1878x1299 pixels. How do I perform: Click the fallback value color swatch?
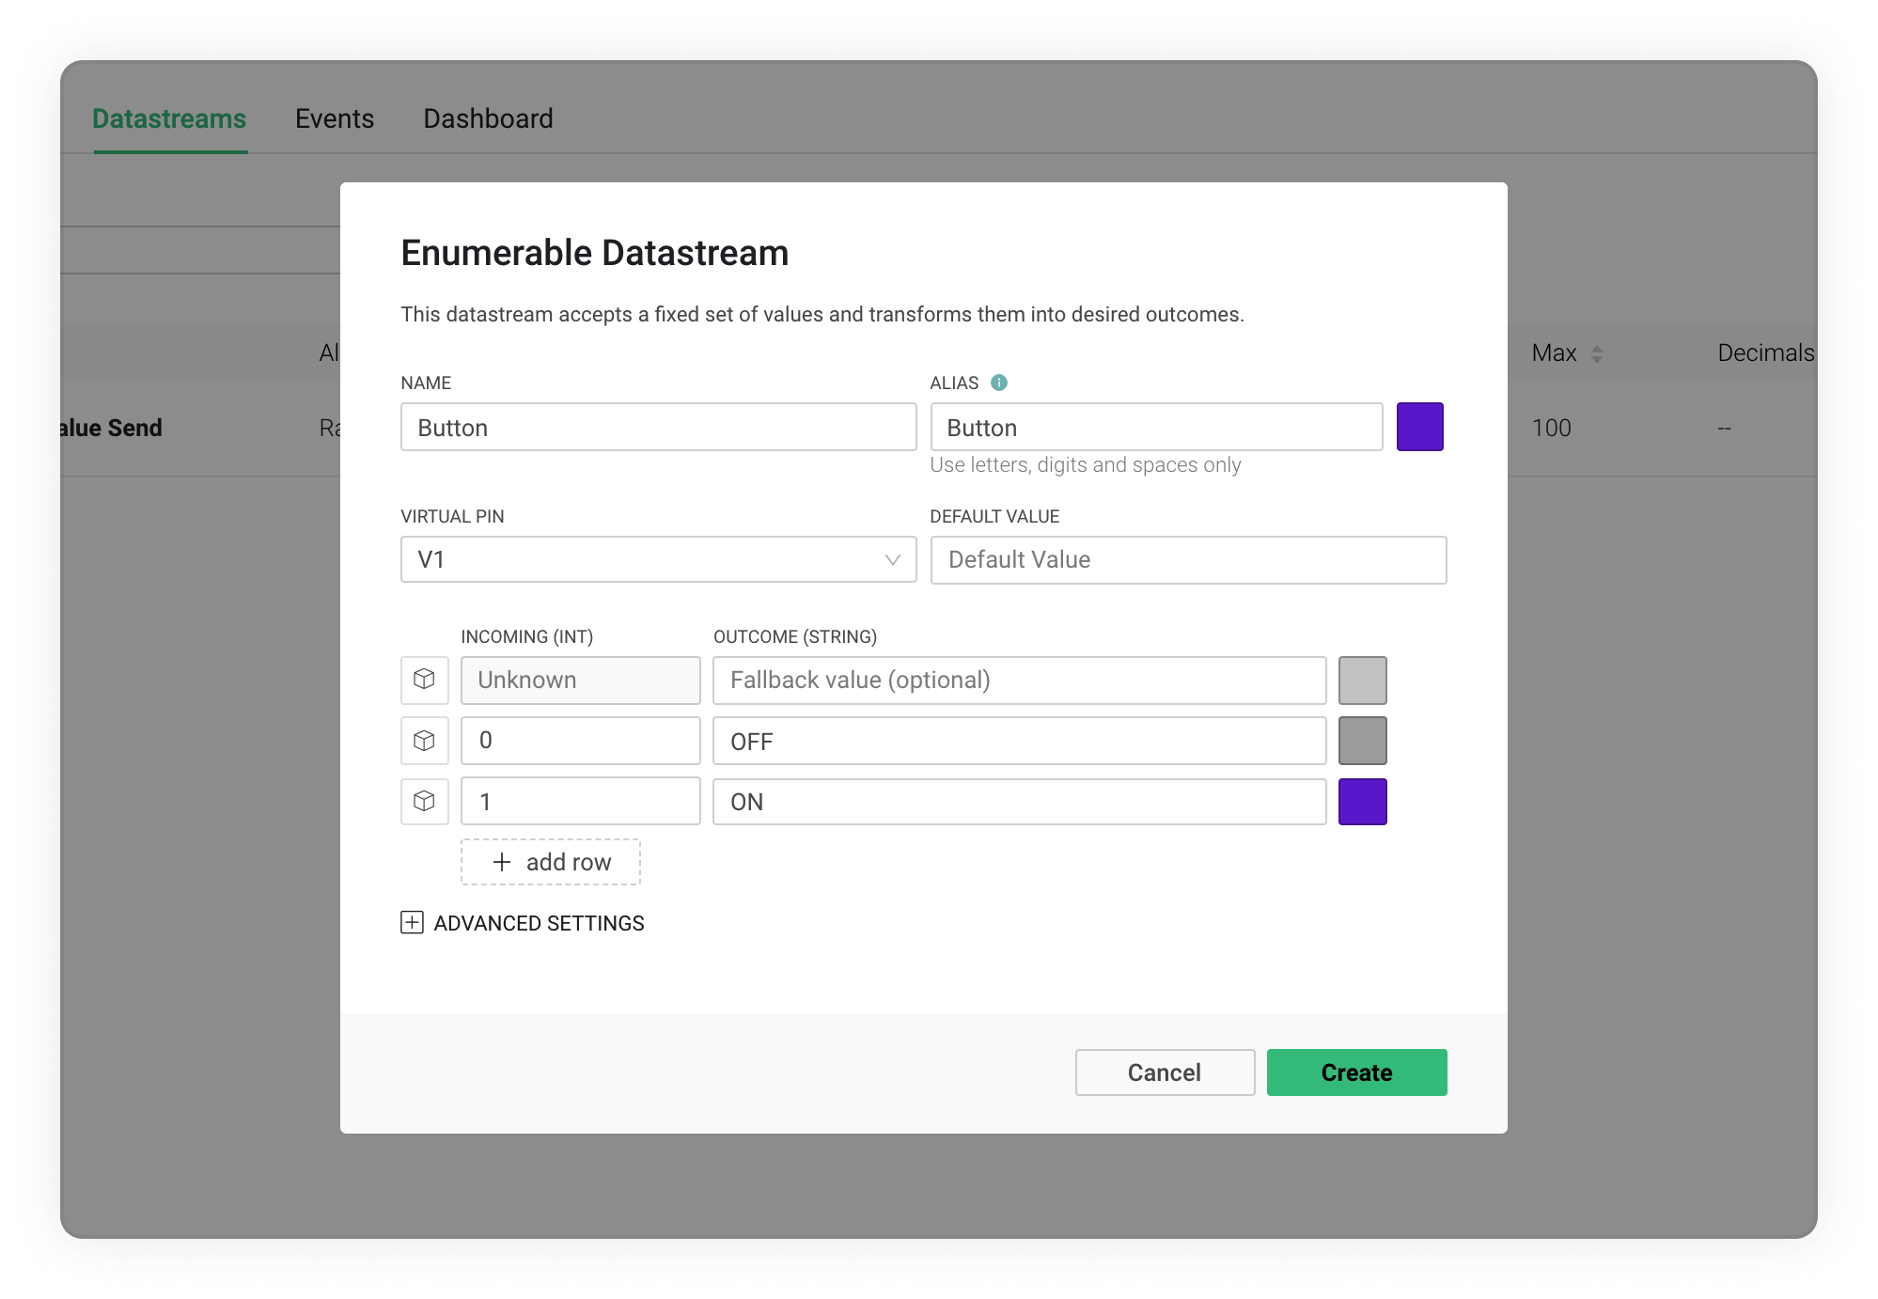pos(1362,680)
